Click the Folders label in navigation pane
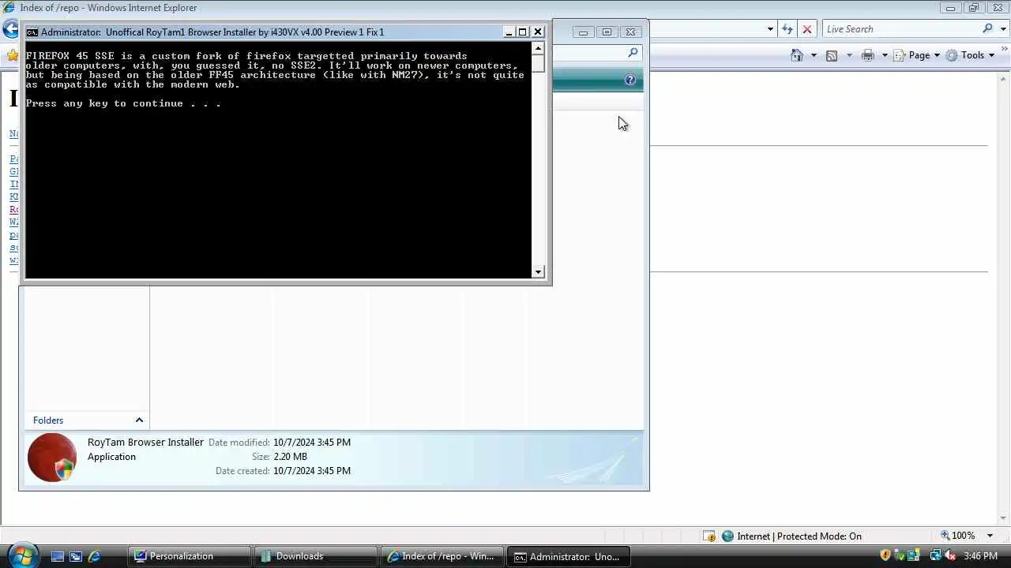1011x568 pixels. [x=48, y=420]
